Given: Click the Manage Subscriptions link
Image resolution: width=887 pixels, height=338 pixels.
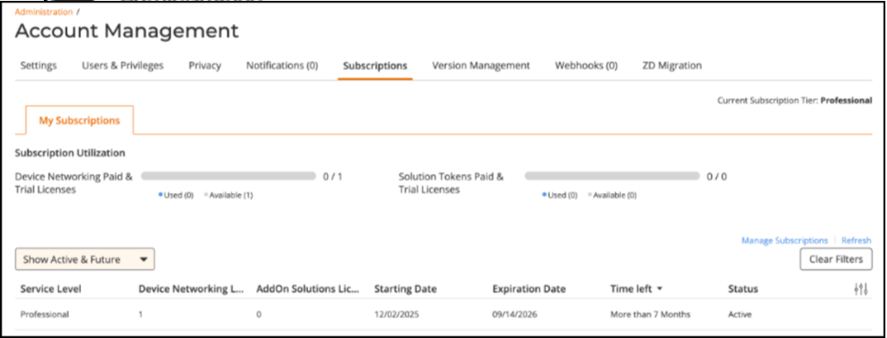Looking at the screenshot, I should pos(784,241).
